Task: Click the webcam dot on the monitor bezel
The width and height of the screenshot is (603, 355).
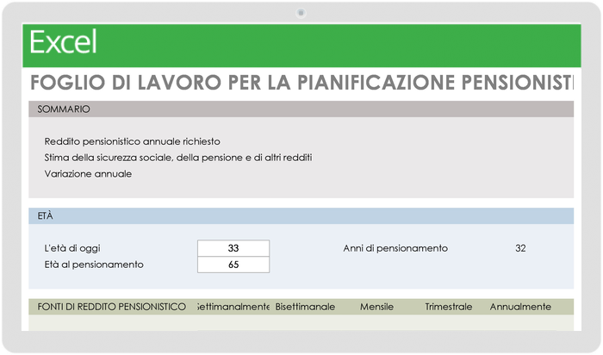Action: [x=301, y=13]
